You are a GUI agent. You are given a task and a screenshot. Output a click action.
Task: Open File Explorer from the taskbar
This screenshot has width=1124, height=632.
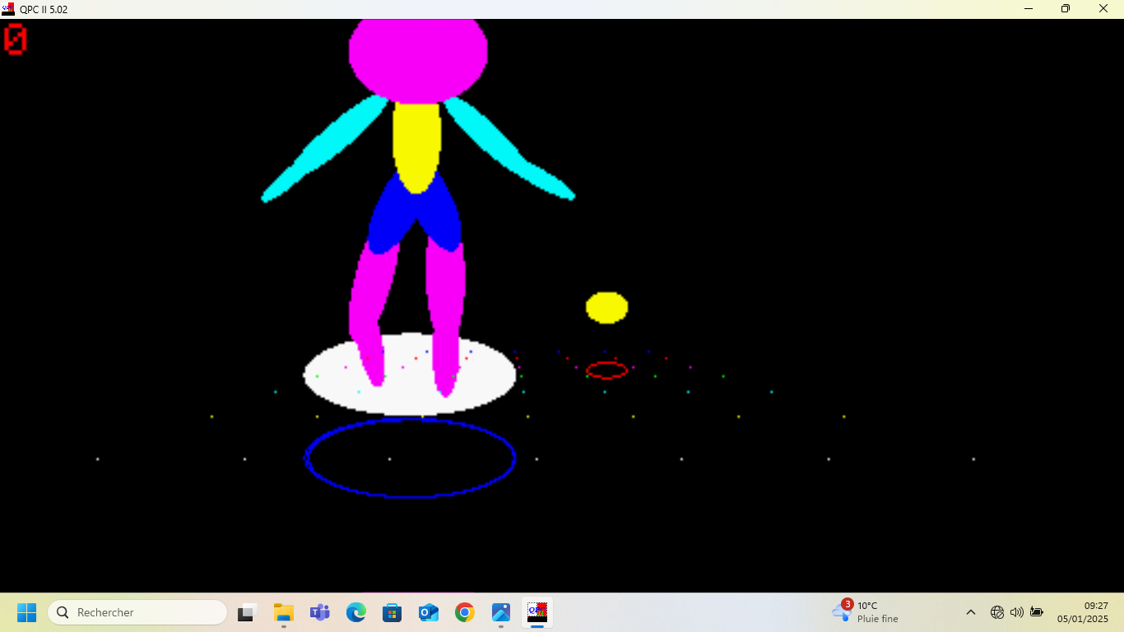[x=284, y=612]
